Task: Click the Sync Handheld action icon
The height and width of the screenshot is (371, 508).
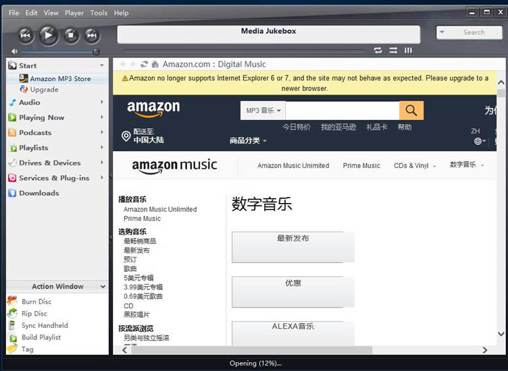Action: 12,325
